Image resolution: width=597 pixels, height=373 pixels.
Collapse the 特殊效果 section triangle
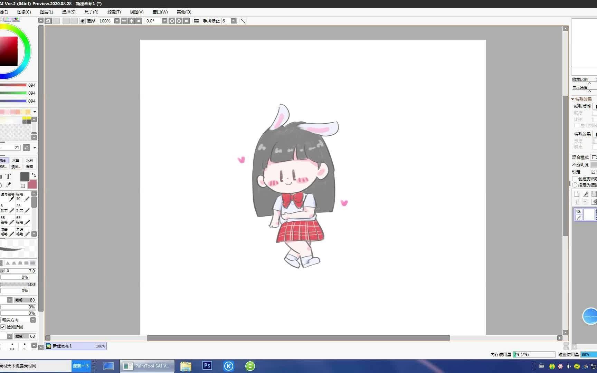coord(572,99)
